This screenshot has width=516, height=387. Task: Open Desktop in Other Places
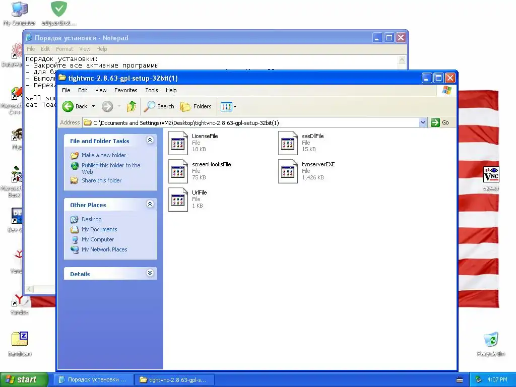click(x=92, y=219)
